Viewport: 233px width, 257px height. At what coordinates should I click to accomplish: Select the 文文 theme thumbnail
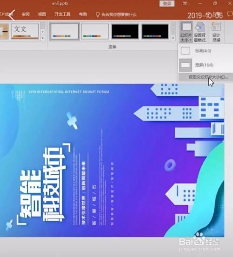point(25,31)
